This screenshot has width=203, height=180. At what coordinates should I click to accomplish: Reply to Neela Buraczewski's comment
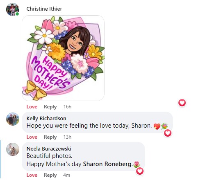[x=50, y=175]
